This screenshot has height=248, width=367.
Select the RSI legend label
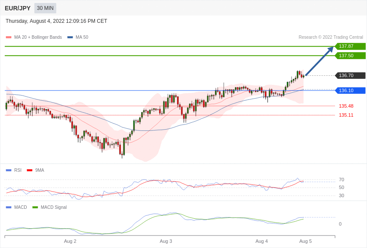(18, 170)
